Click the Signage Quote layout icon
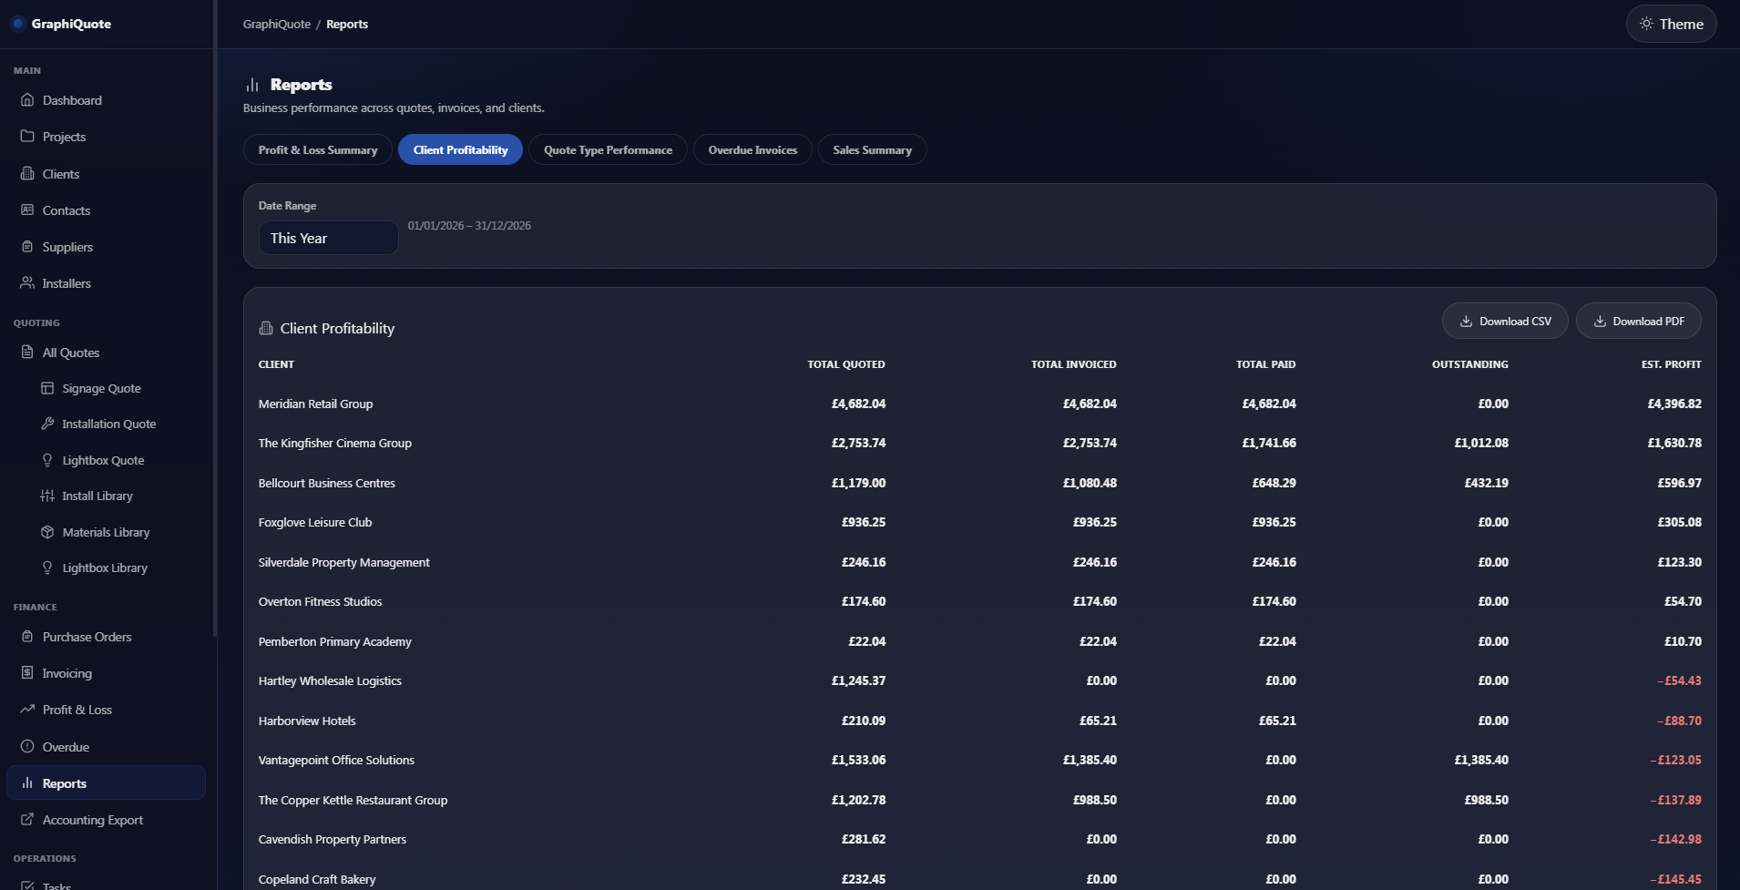 47,388
